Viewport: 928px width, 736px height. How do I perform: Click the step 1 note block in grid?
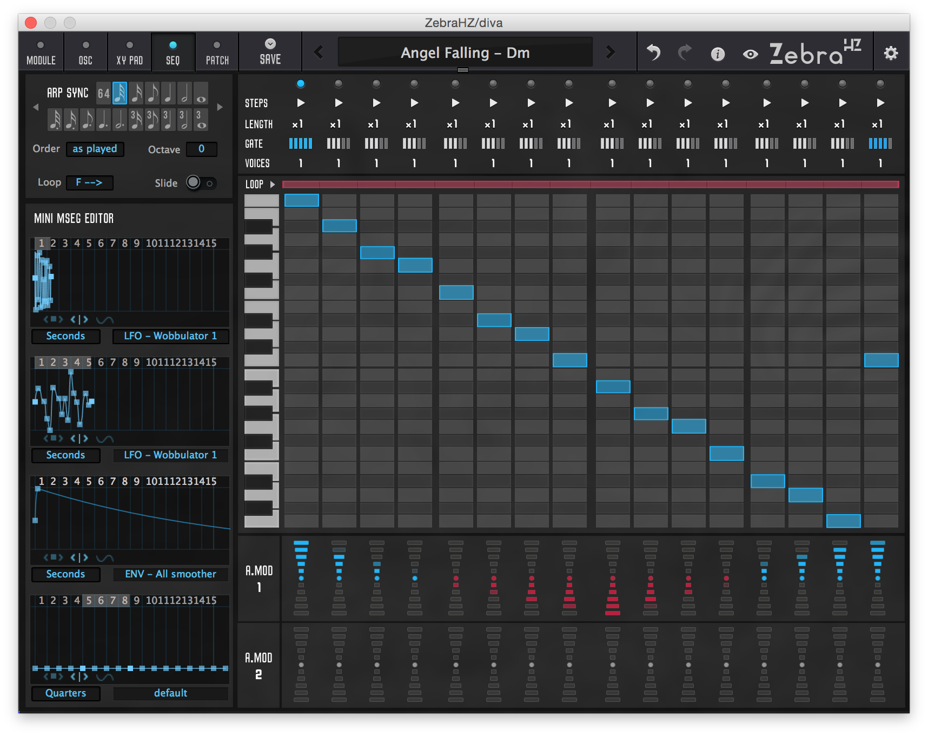302,200
